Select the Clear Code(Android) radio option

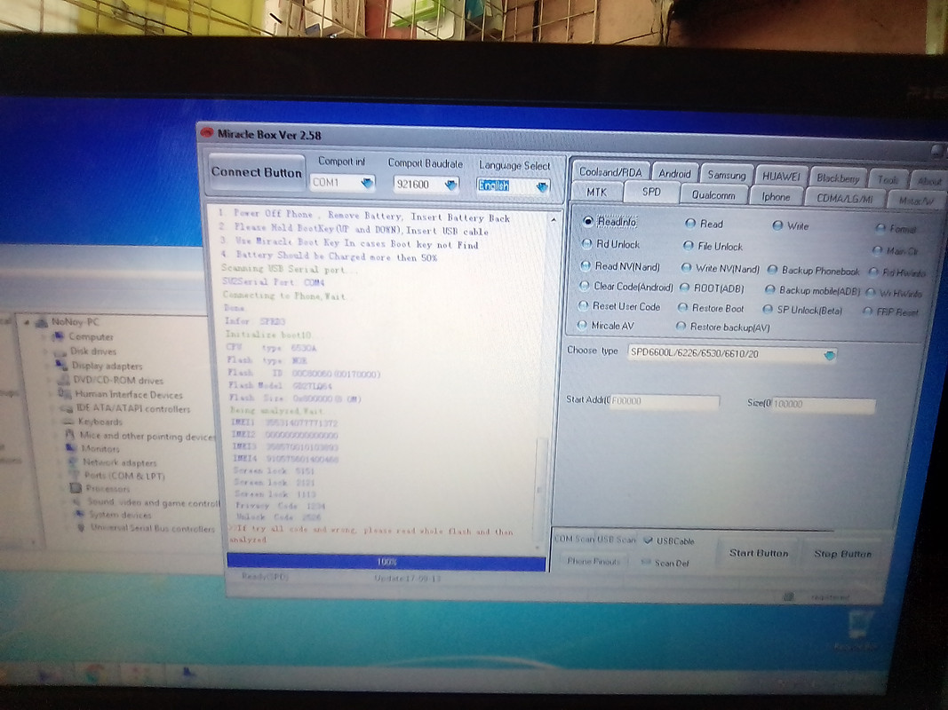pos(625,287)
